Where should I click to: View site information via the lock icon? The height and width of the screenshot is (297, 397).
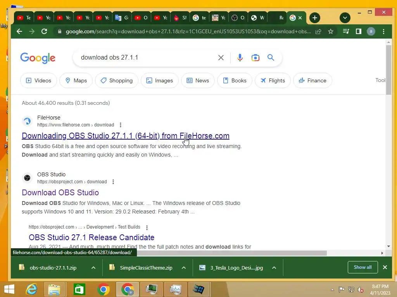tap(60, 31)
